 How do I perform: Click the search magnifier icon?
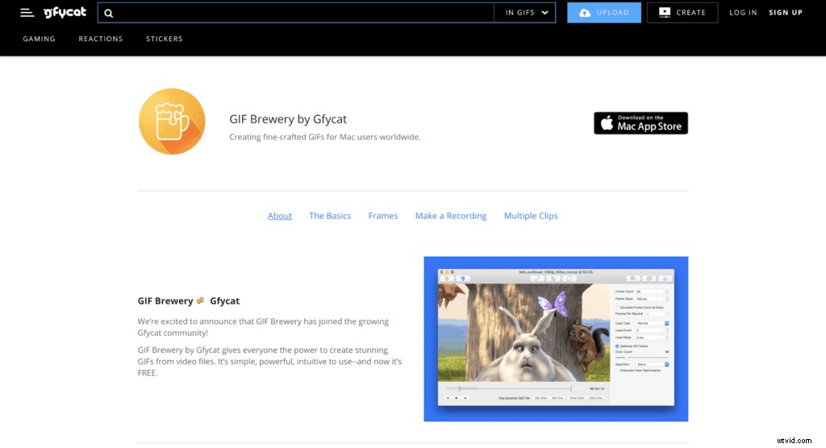[109, 13]
